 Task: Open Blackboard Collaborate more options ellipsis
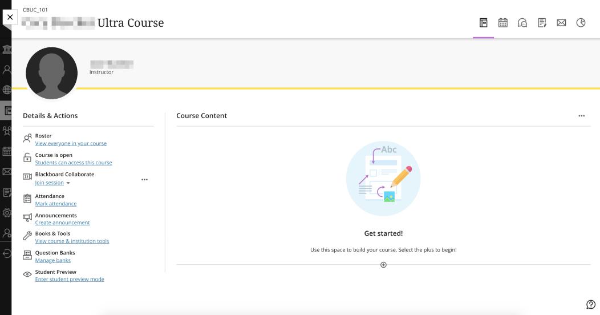click(x=144, y=180)
